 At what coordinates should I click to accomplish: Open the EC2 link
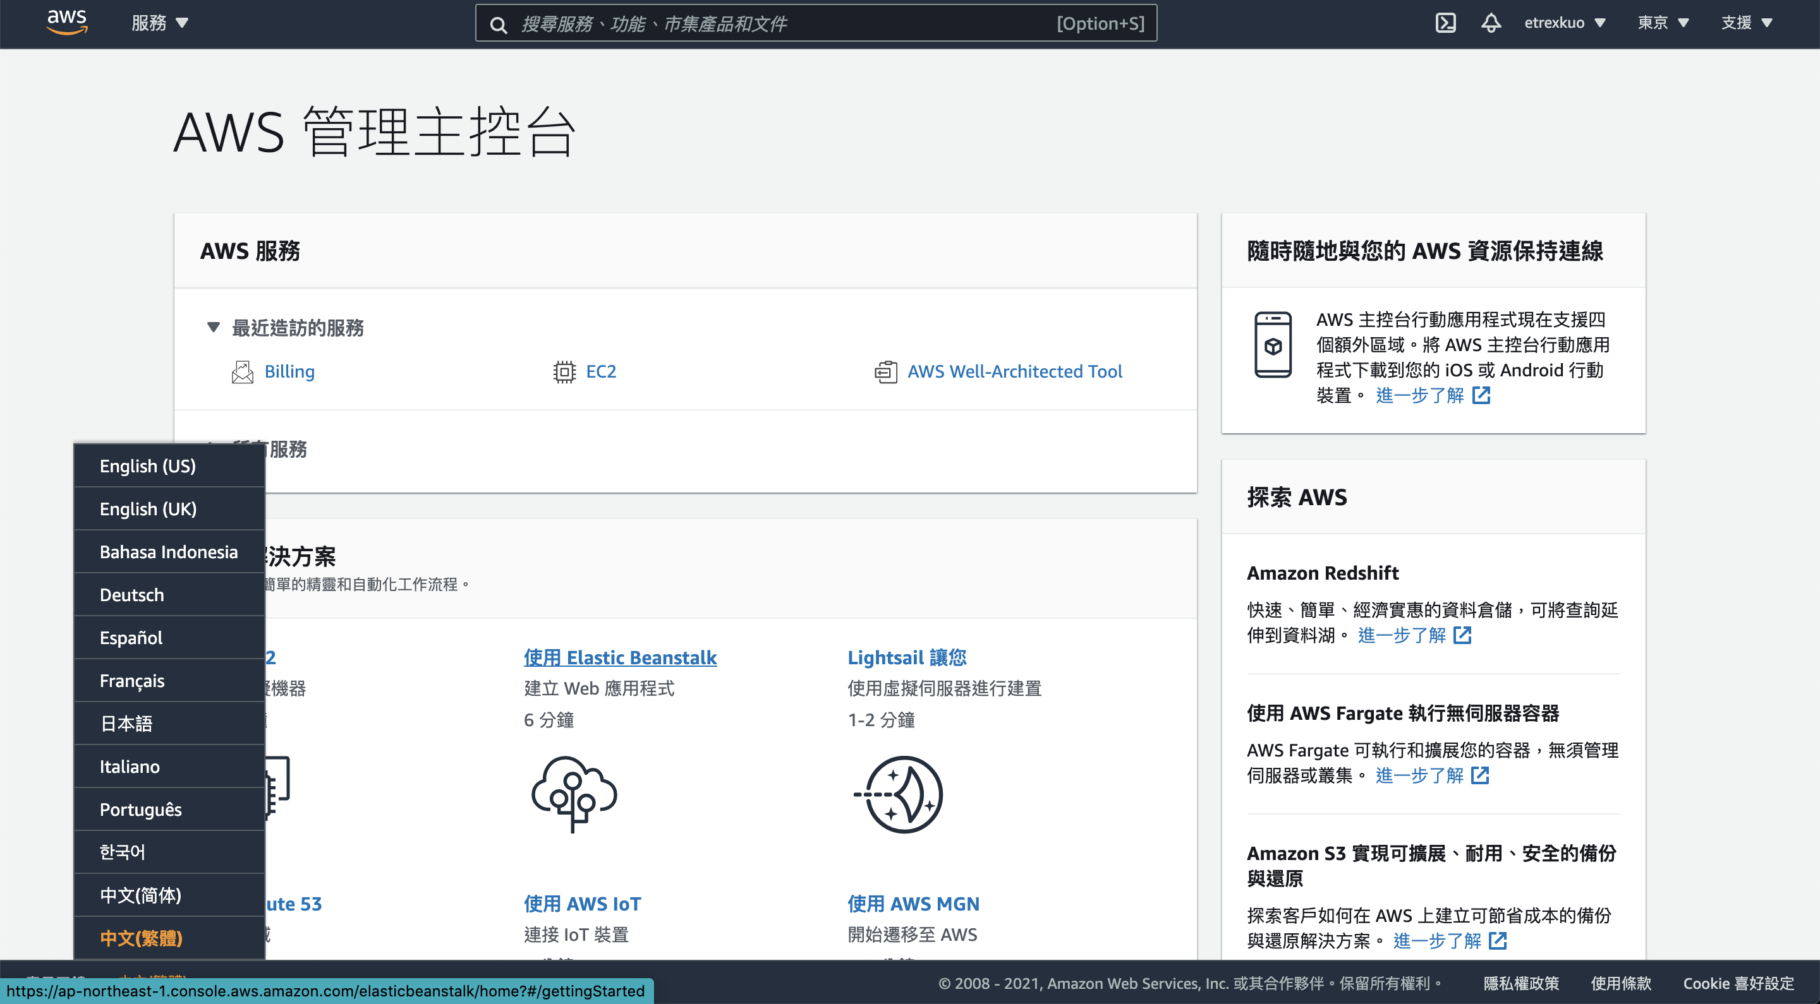point(601,371)
